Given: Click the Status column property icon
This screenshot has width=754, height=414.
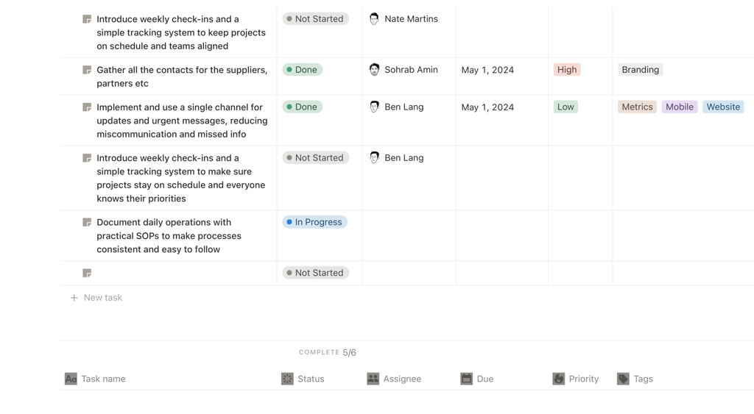Looking at the screenshot, I should point(287,379).
